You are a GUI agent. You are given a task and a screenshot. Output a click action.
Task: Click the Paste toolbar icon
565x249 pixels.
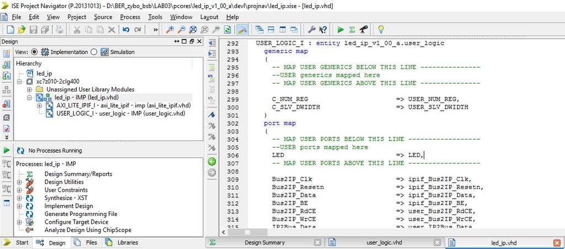pos(100,30)
